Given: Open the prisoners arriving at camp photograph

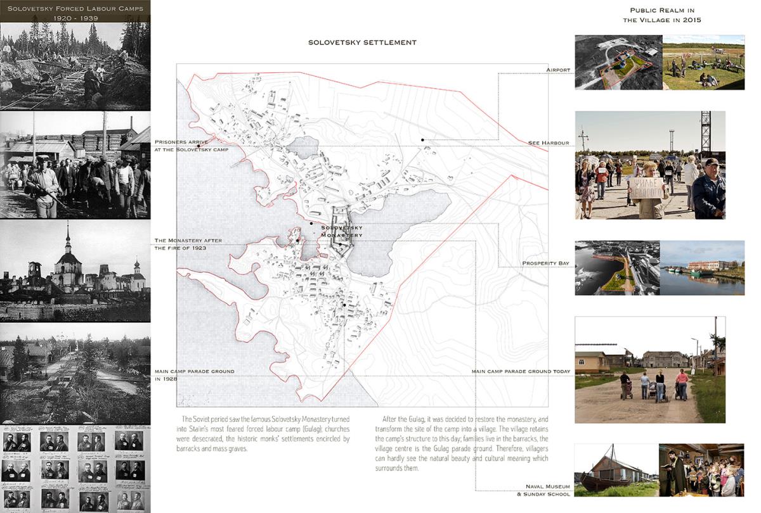Looking at the screenshot, I should 75,165.
